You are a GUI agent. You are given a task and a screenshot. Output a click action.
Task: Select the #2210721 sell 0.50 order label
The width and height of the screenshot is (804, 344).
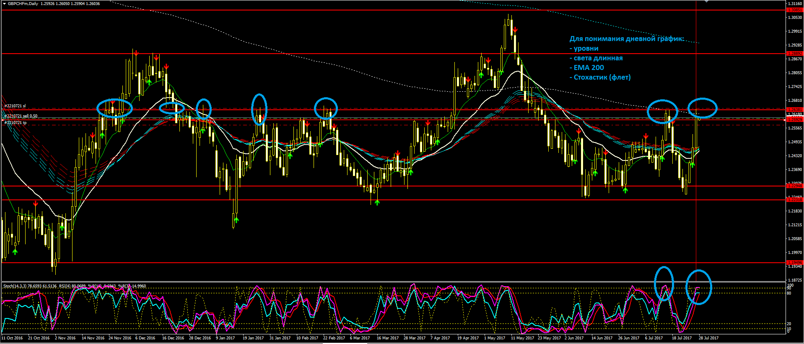click(21, 116)
